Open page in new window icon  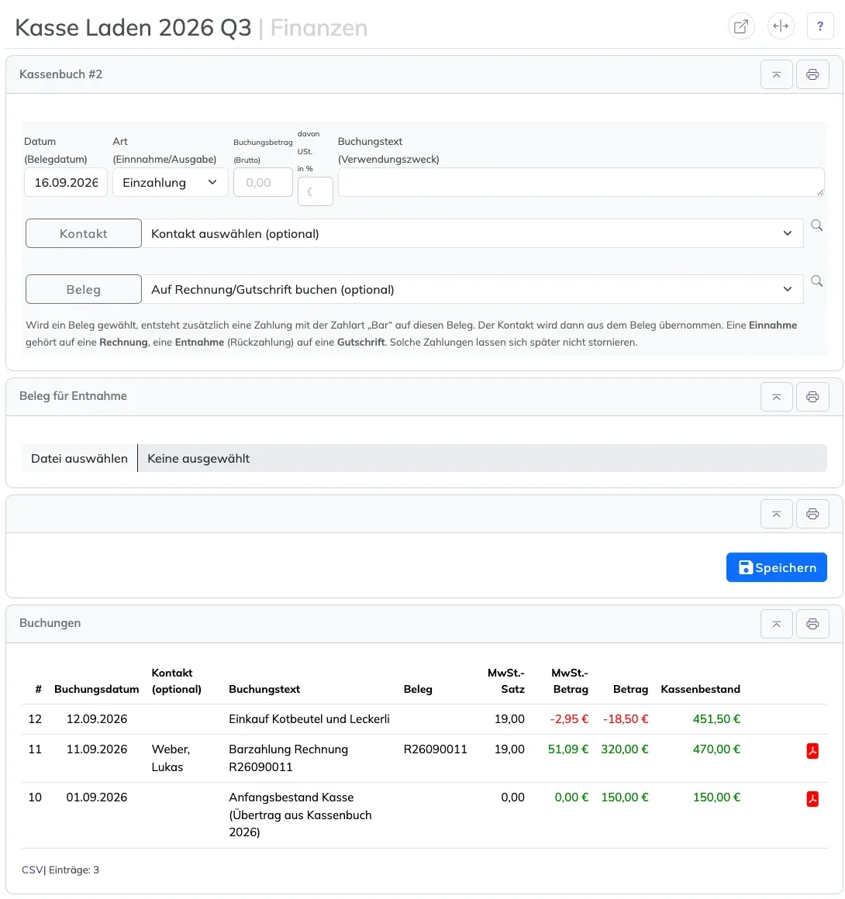coord(740,26)
